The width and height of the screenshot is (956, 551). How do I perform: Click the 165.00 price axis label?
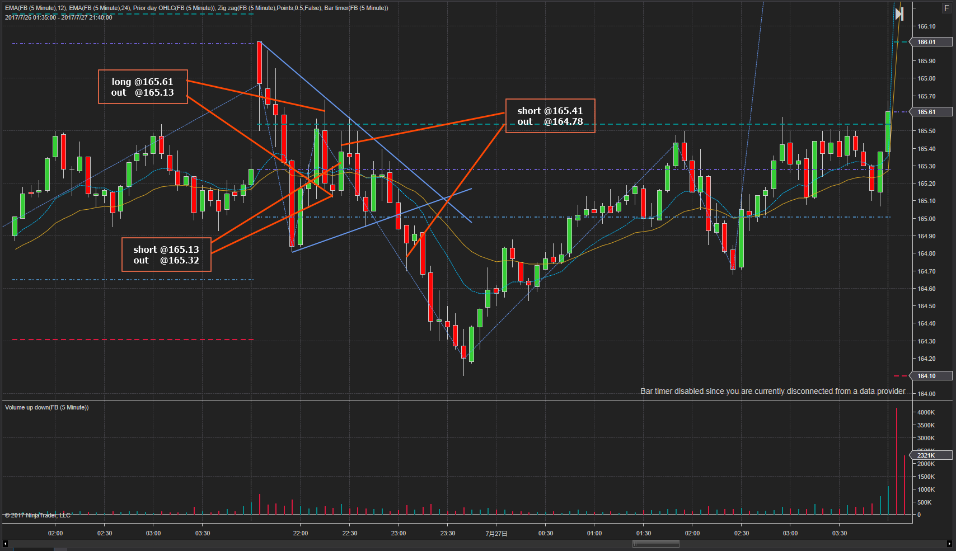(x=927, y=219)
